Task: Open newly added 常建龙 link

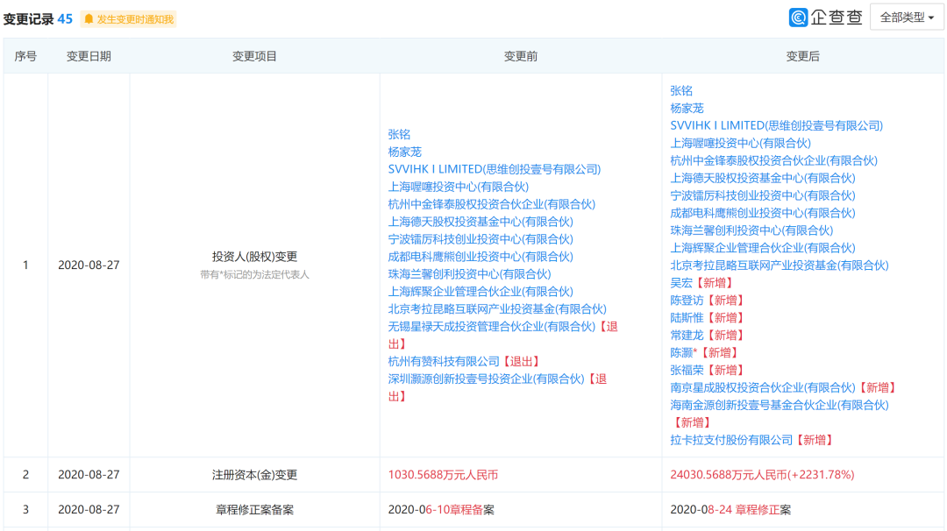Action: click(x=687, y=336)
